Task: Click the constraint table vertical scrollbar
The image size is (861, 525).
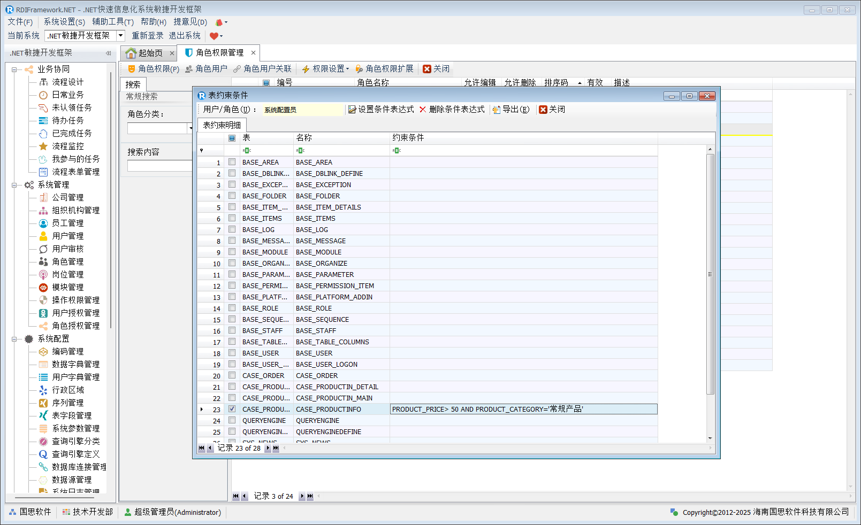Action: pos(710,274)
